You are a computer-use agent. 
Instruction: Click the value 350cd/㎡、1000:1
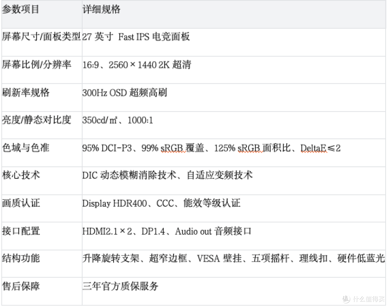(x=117, y=120)
